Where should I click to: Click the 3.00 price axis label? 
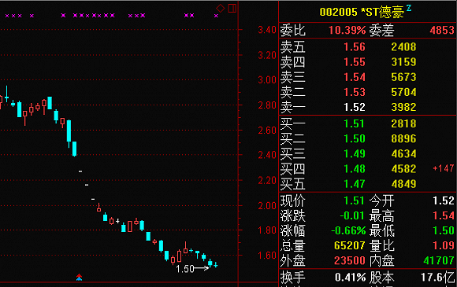pos(267,80)
